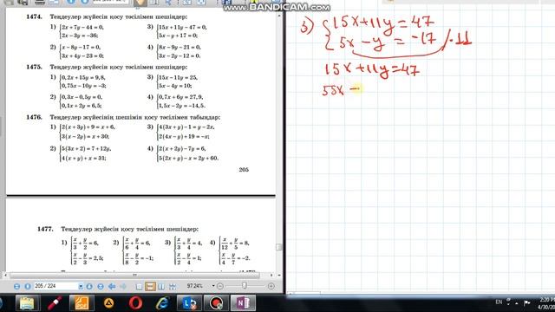Go to next page in PDF viewer

tap(89, 286)
